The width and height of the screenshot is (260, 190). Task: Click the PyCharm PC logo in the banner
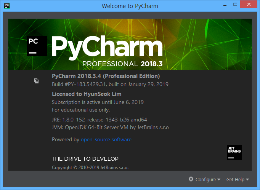37,46
